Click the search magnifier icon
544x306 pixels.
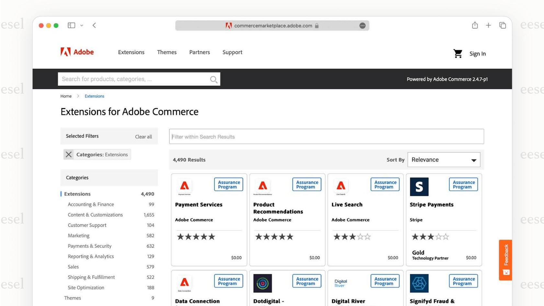pyautogui.click(x=213, y=79)
